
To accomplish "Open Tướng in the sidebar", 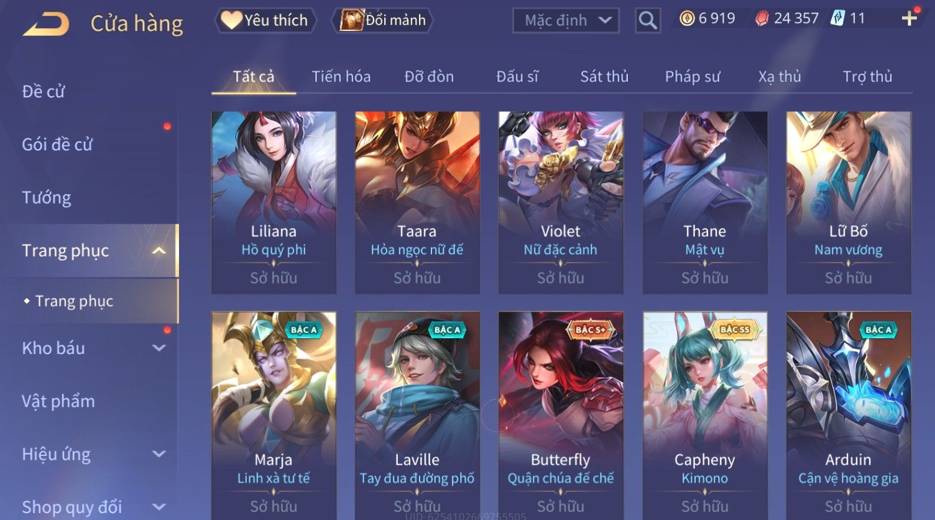I will (47, 198).
